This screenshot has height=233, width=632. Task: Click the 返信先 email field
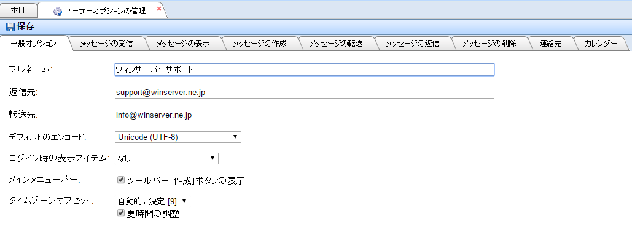(304, 92)
